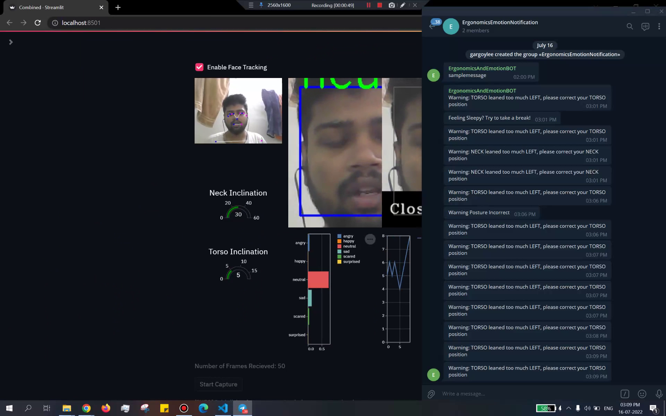
Task: Go back using the browser back arrow
Action: click(9, 23)
